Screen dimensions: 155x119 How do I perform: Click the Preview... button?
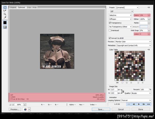click(x=15, y=109)
